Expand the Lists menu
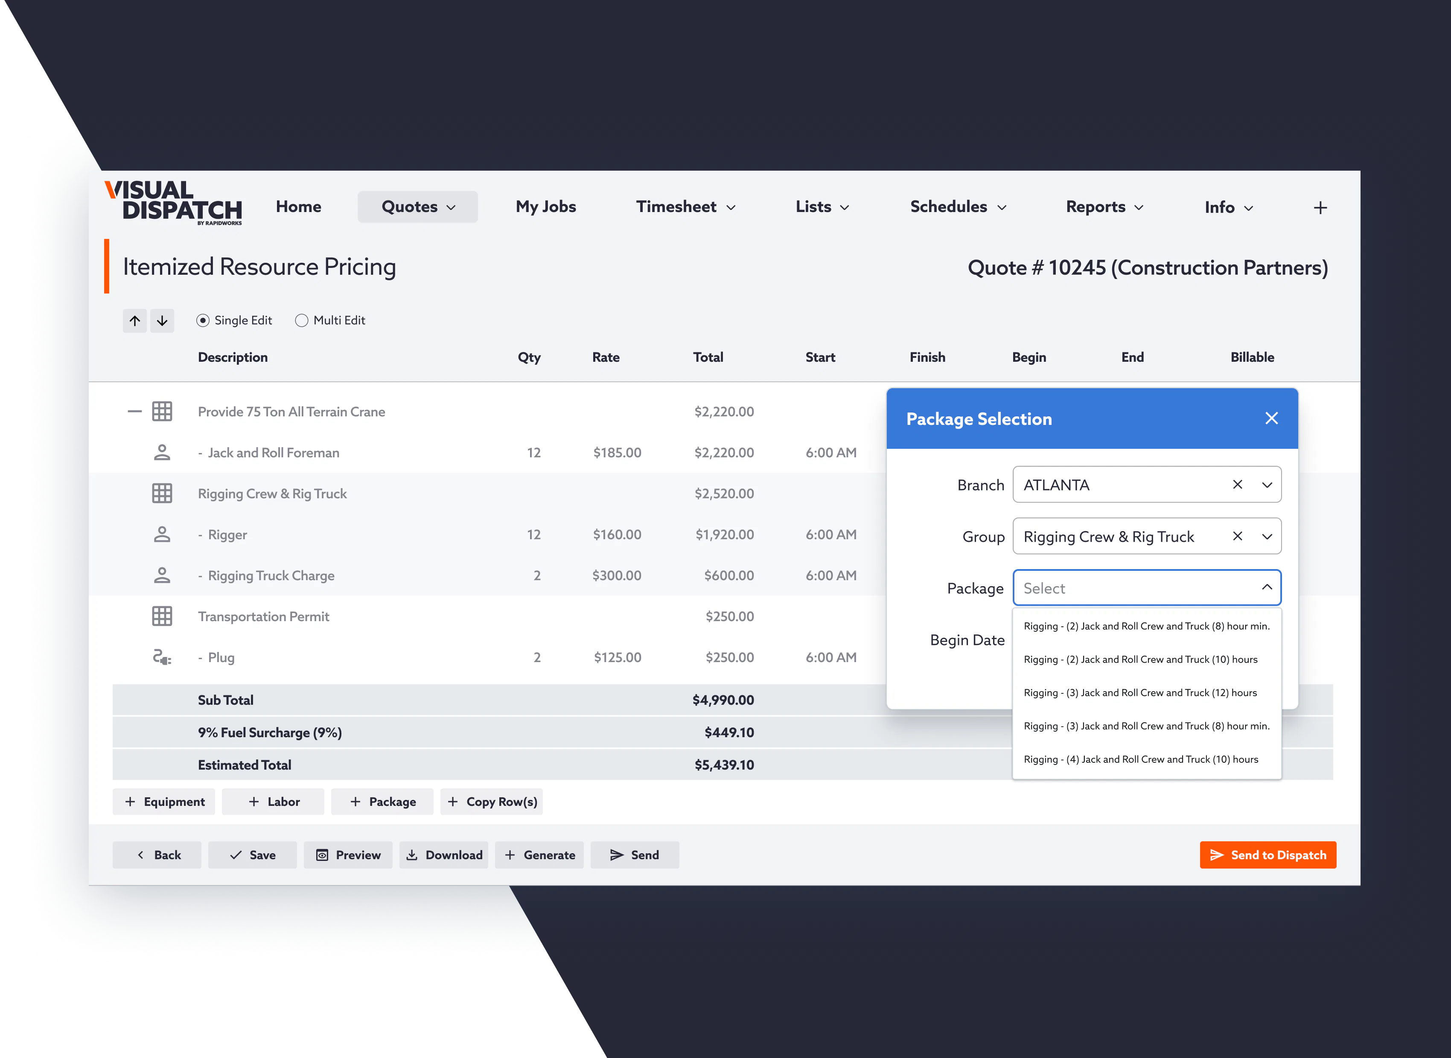This screenshot has height=1058, width=1451. tap(822, 207)
